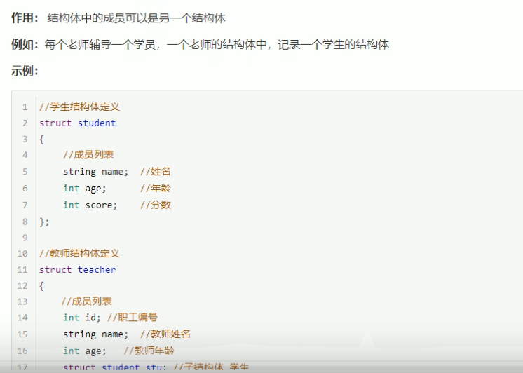The width and height of the screenshot is (523, 373).
Task: Click the comment '//姓名'
Action: coord(156,172)
